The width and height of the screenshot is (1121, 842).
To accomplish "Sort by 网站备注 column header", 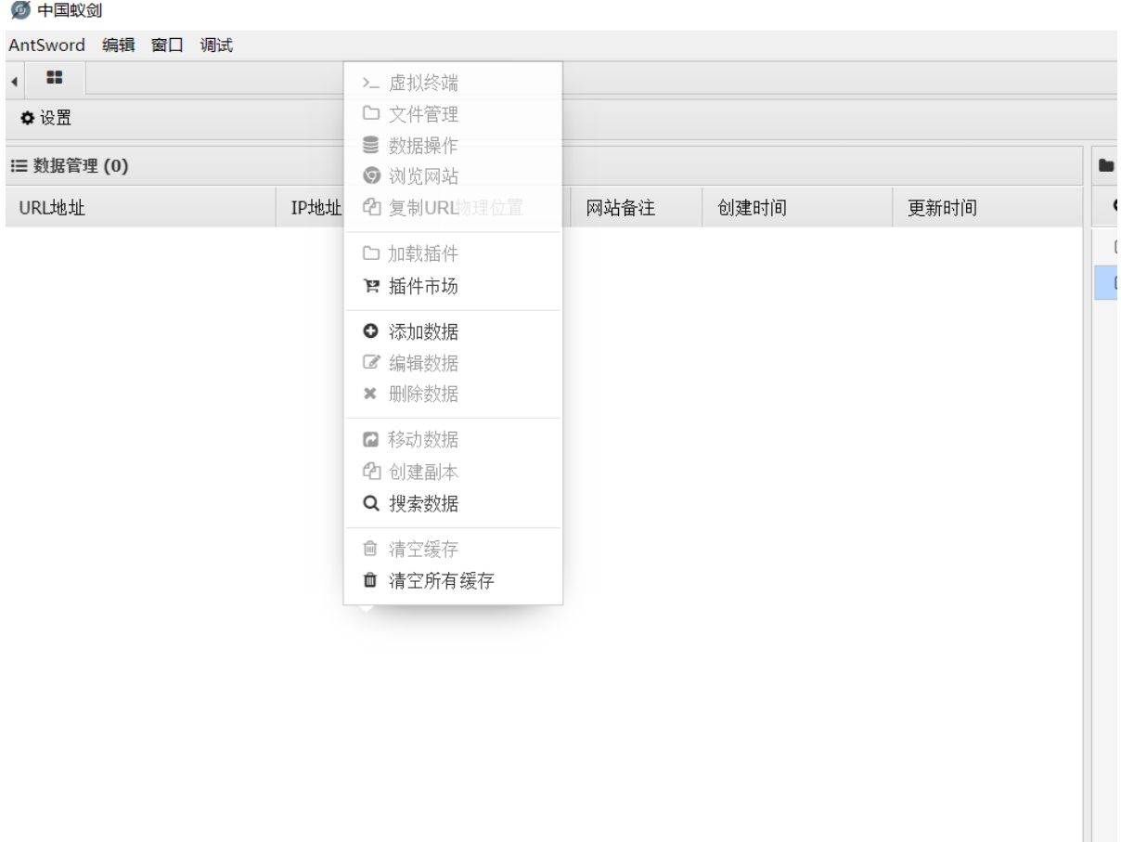I will (x=636, y=208).
